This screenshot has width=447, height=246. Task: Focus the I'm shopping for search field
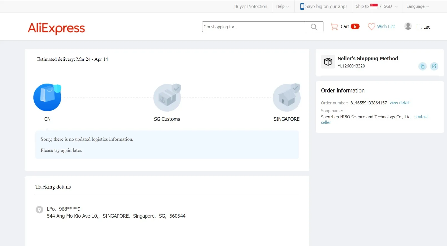tap(254, 27)
